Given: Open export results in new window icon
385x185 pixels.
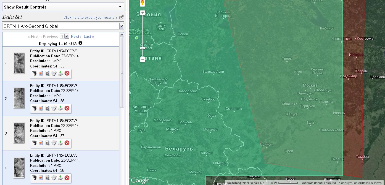Looking at the screenshot, I should click(x=121, y=17).
